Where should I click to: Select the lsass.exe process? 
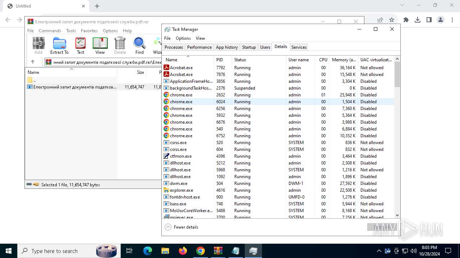point(279,204)
